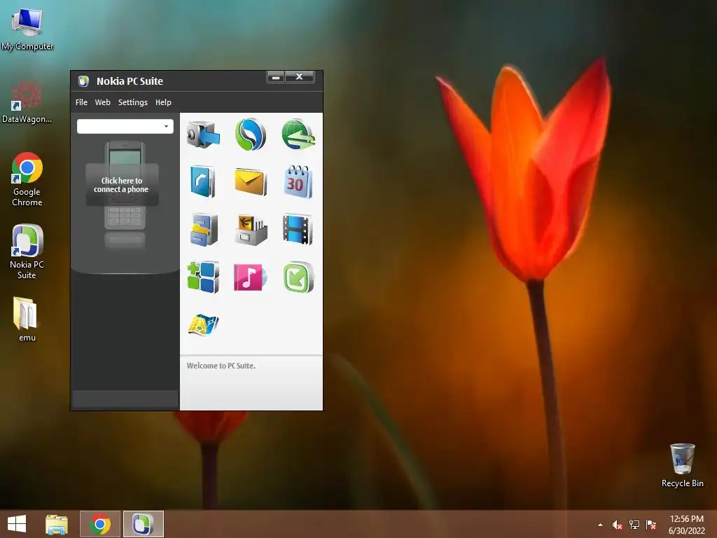Viewport: 717px width, 538px height.
Task: Select the My Computer desktop icon
Action: pos(27,28)
